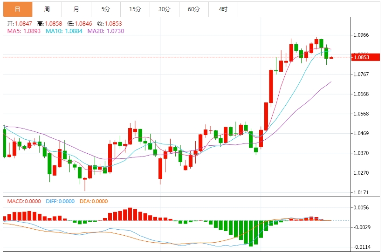Click the current price label 1.0853
The image size is (385, 252).
click(x=365, y=57)
